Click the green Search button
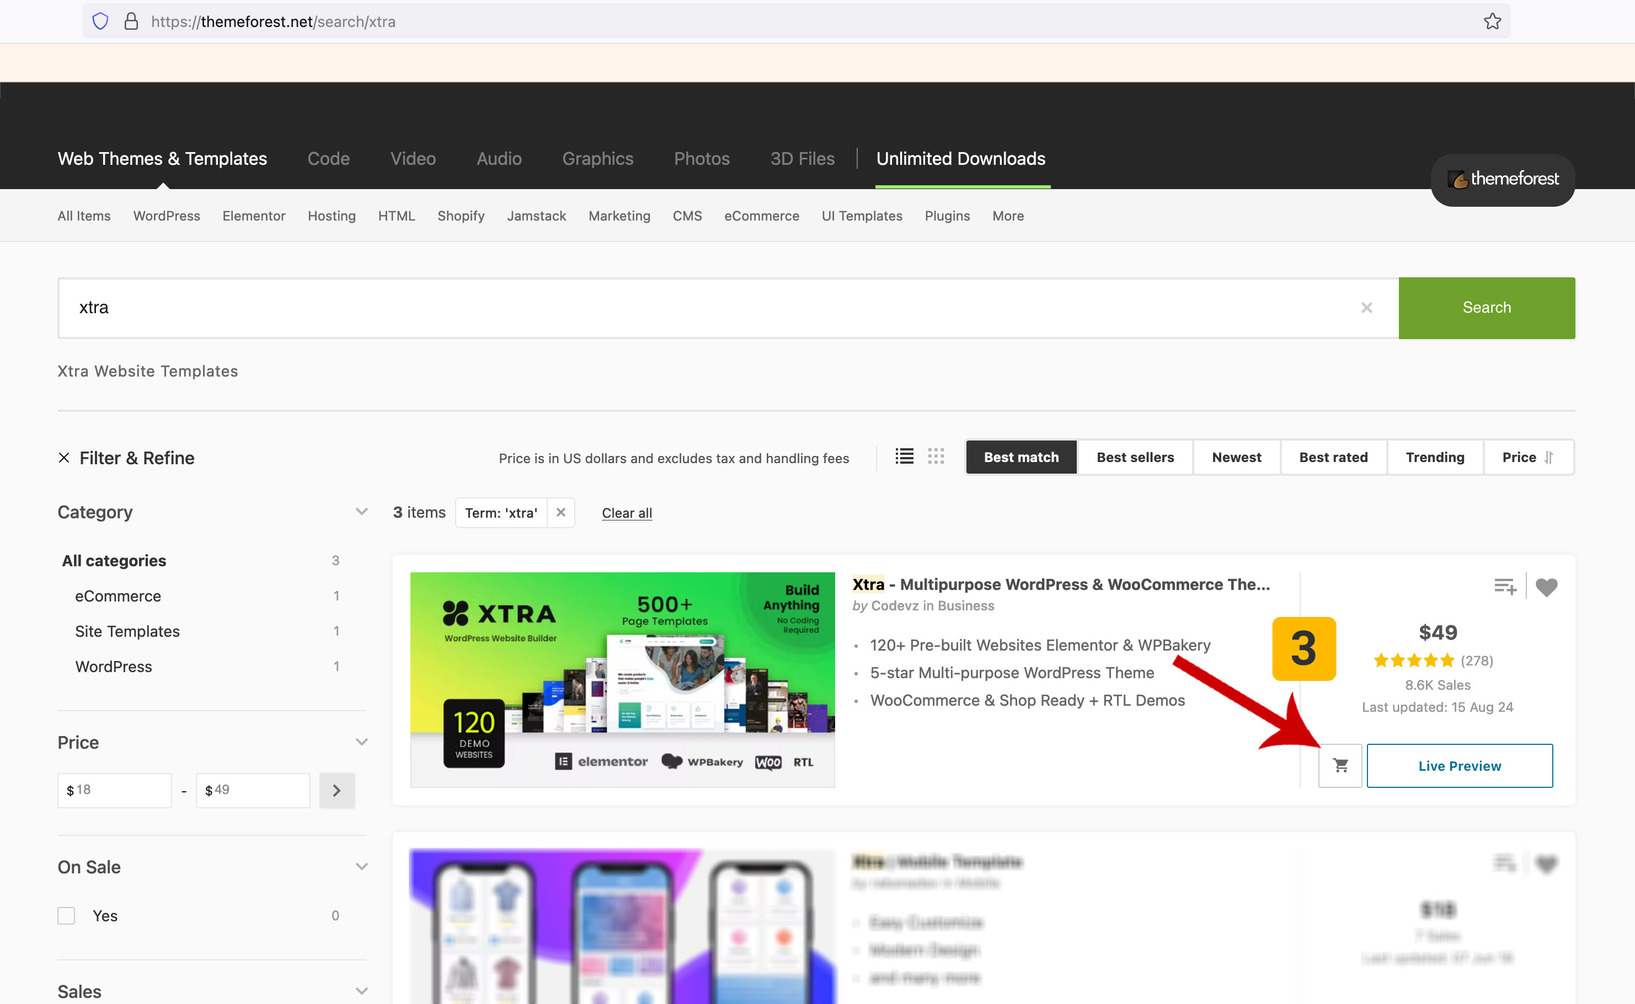The image size is (1635, 1004). [x=1486, y=308]
